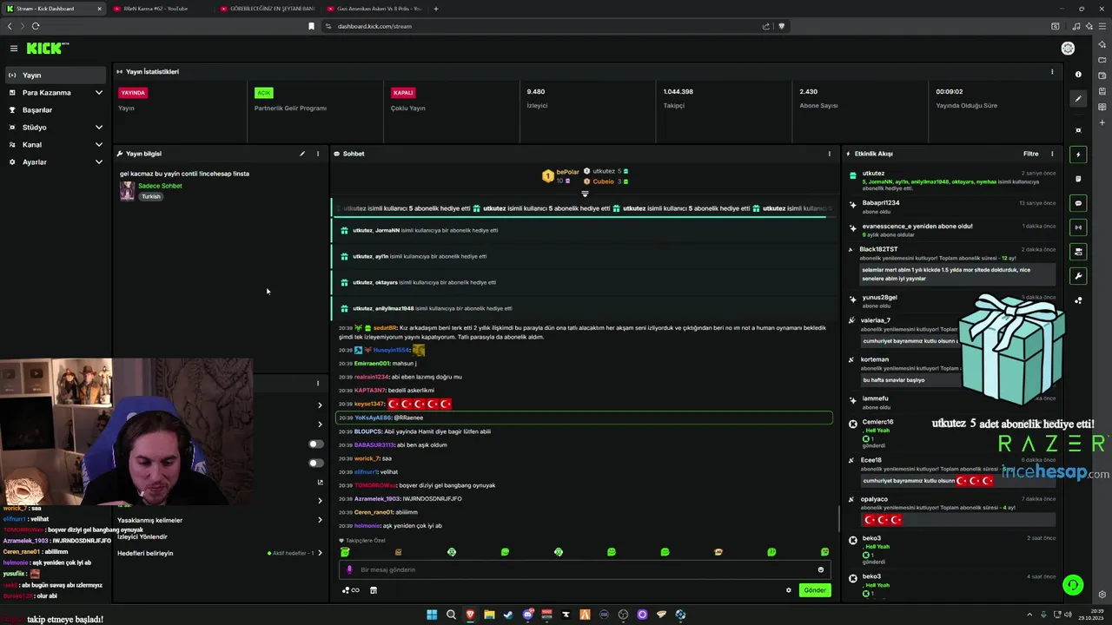This screenshot has height=625, width=1112.
Task: Bookmark this page with the bookmark icon
Action: 311,26
